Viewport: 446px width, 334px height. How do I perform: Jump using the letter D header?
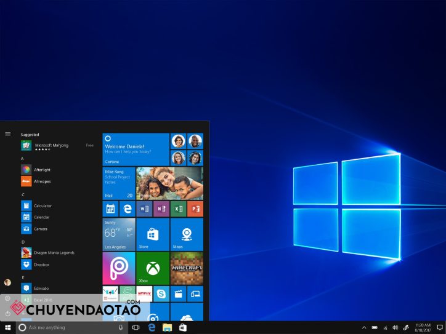(23, 242)
